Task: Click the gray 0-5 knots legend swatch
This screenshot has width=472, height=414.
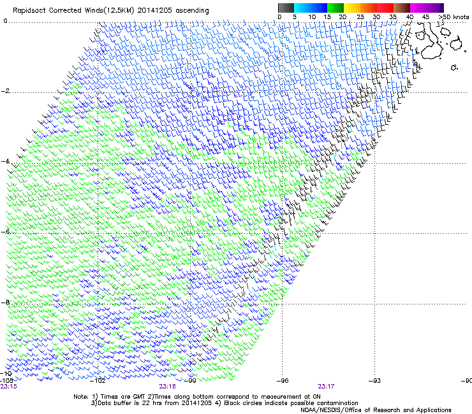Action: (x=286, y=8)
